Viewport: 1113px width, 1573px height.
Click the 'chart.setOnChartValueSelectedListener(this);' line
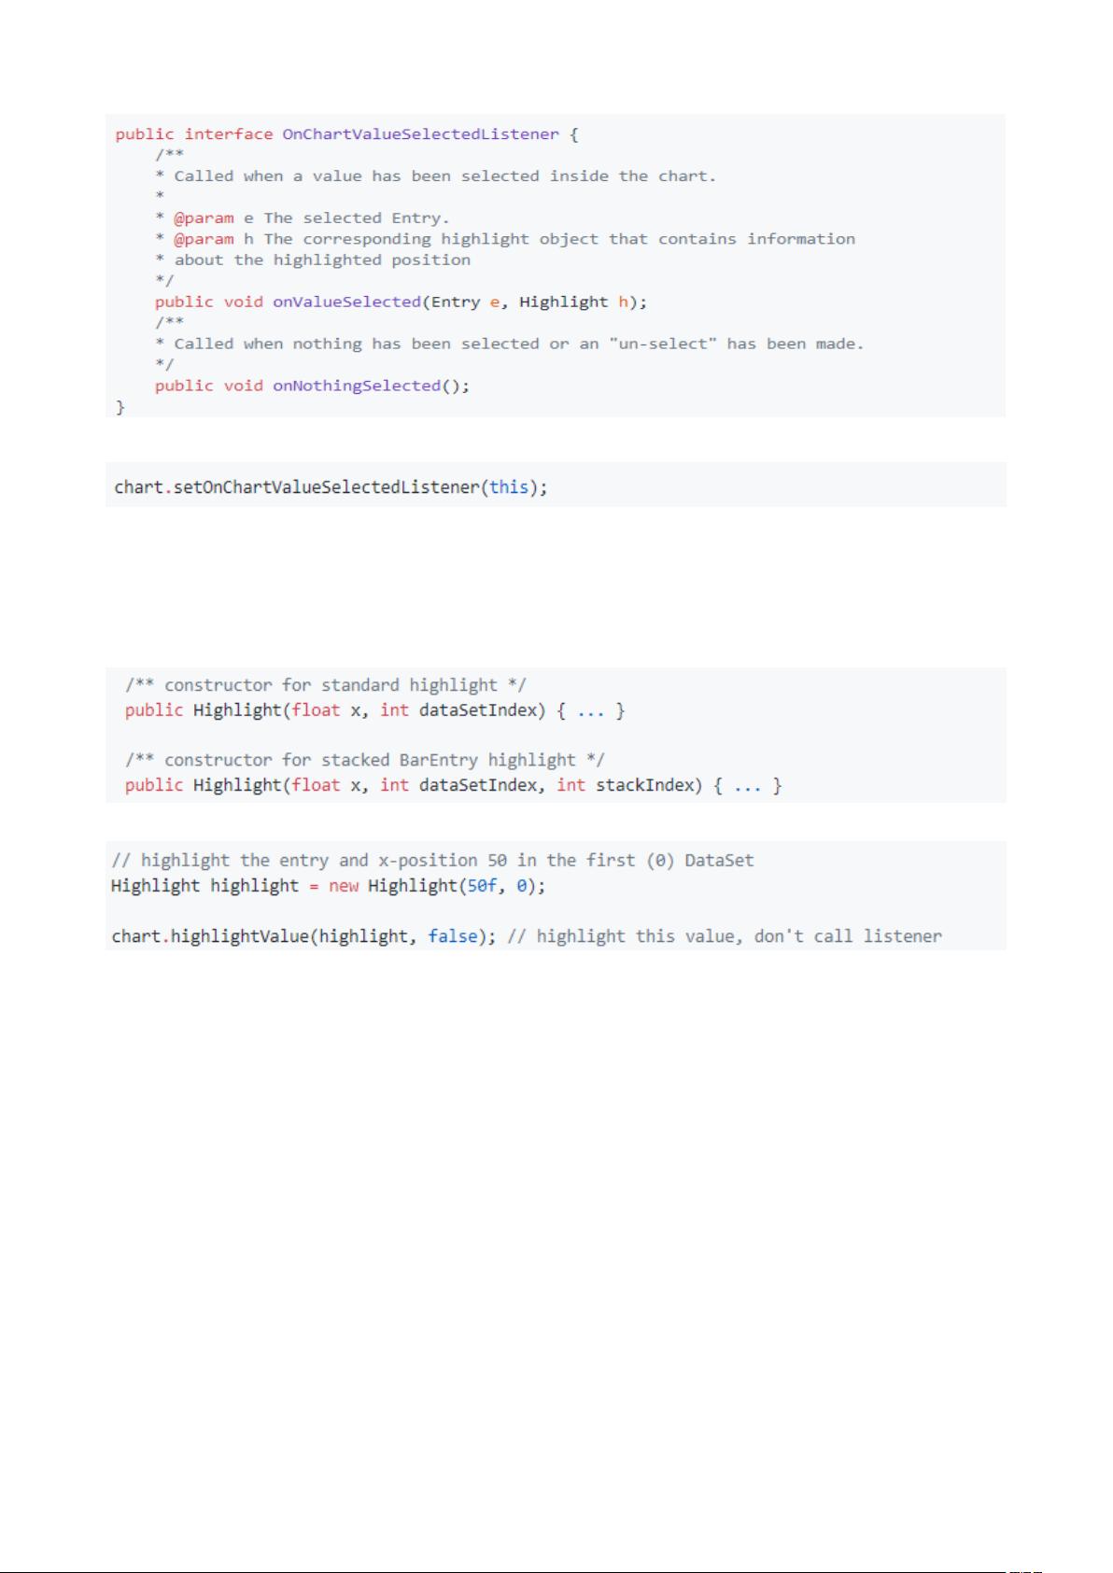(331, 487)
